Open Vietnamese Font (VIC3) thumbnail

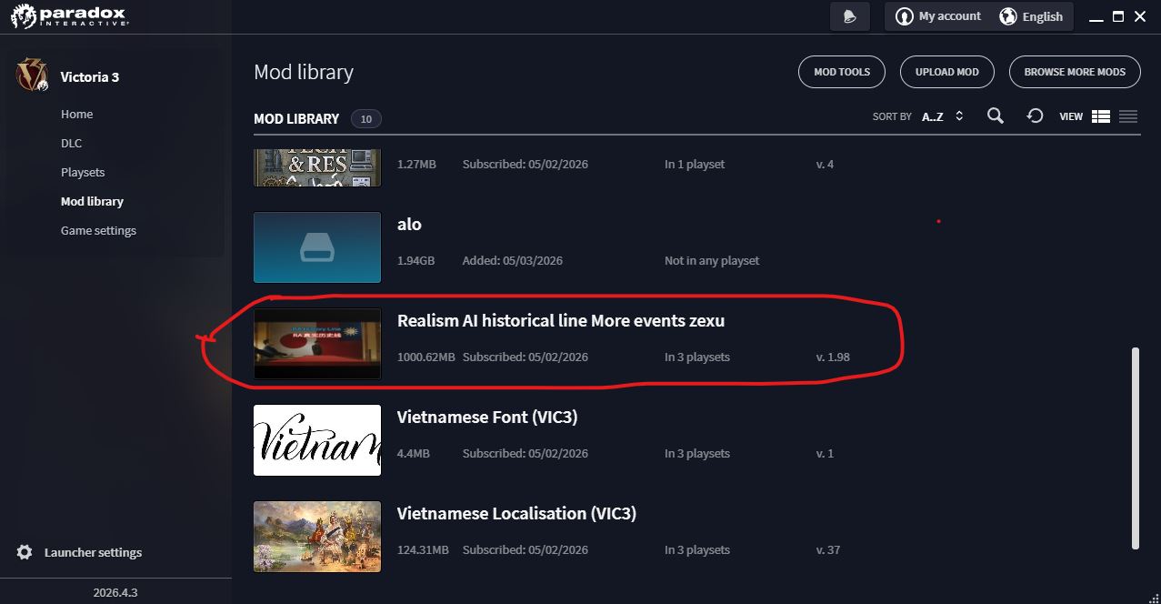317,440
